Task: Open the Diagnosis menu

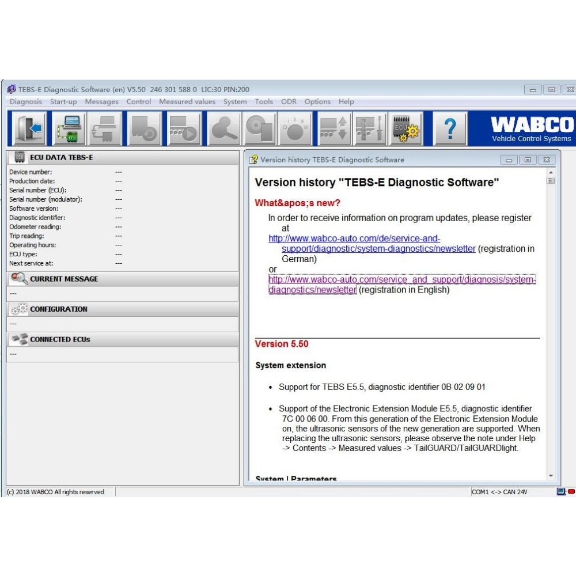Action: 26,101
